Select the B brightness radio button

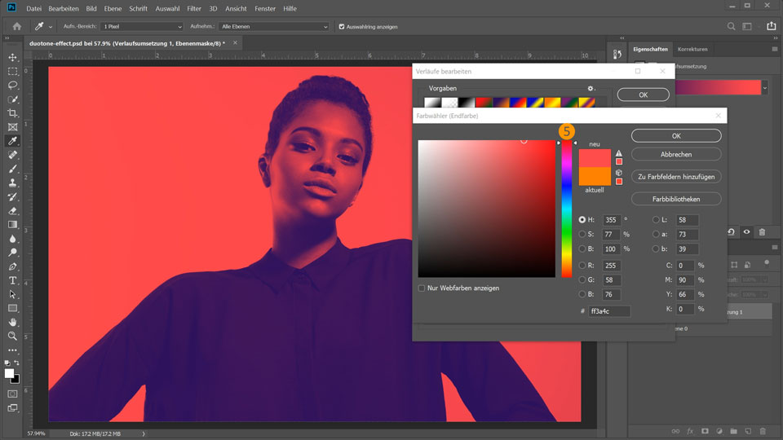(x=582, y=249)
